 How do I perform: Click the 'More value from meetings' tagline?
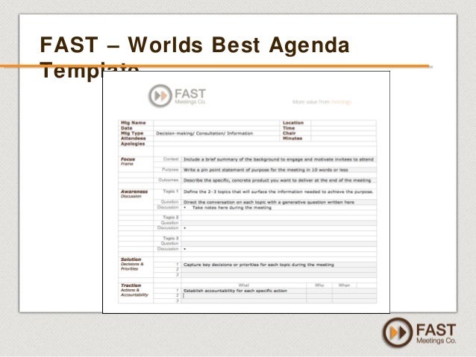(322, 102)
